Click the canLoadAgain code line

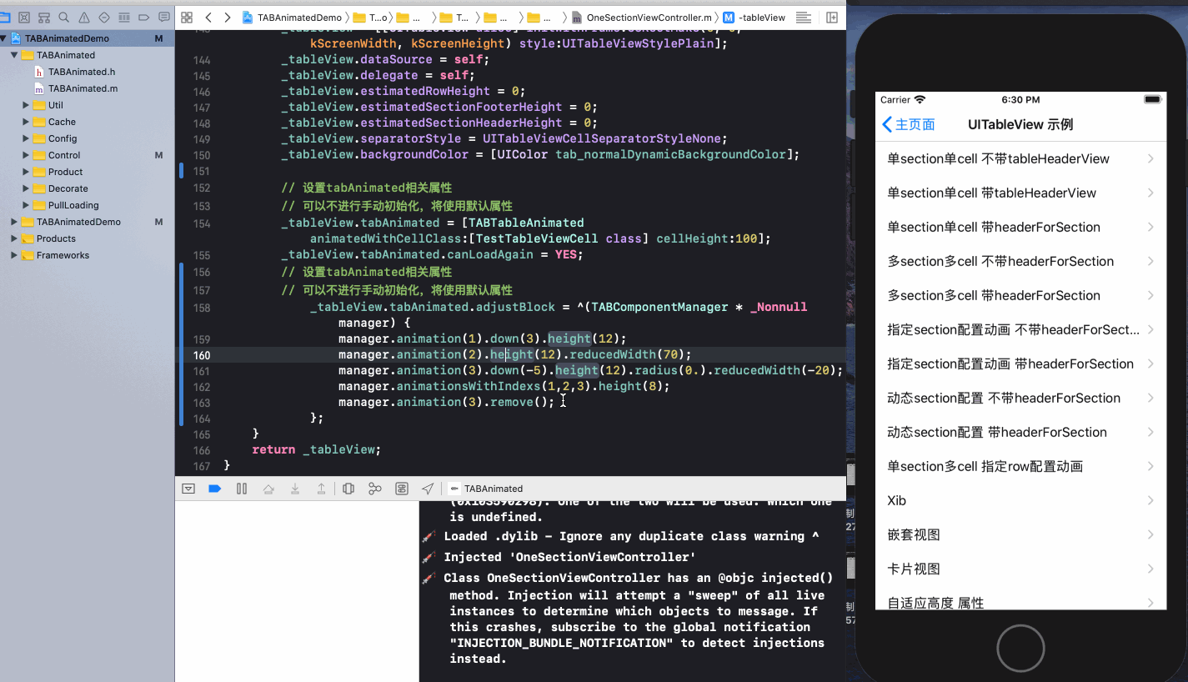[x=432, y=254]
